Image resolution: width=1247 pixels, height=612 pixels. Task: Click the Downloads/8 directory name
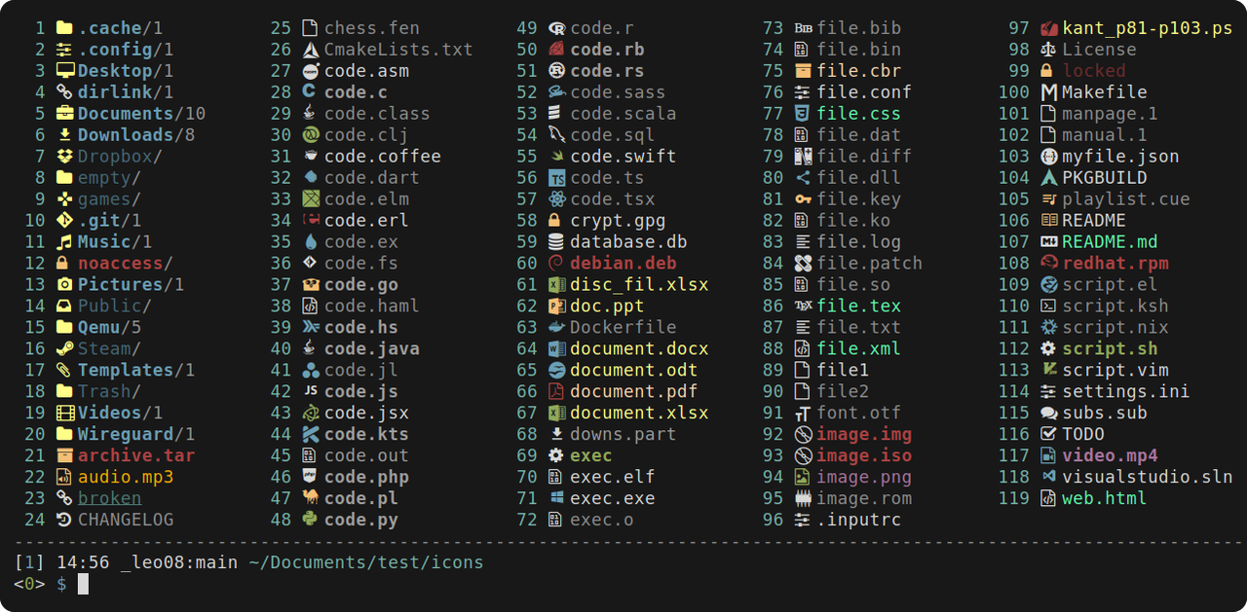tap(136, 135)
